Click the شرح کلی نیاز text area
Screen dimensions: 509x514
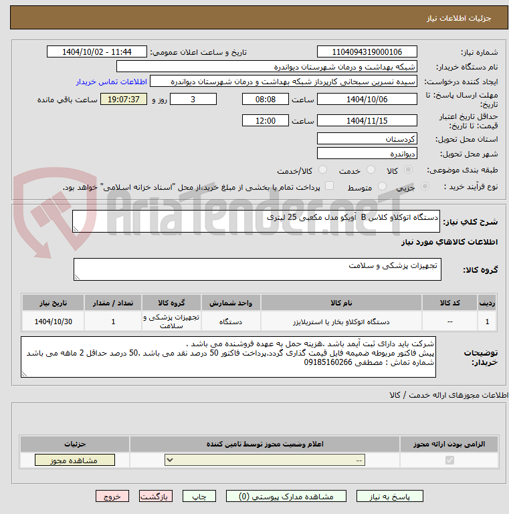(x=256, y=222)
